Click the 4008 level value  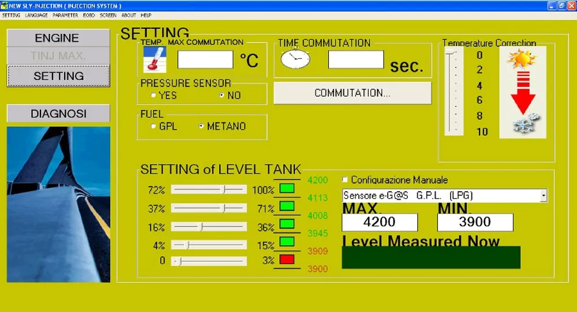tap(317, 215)
